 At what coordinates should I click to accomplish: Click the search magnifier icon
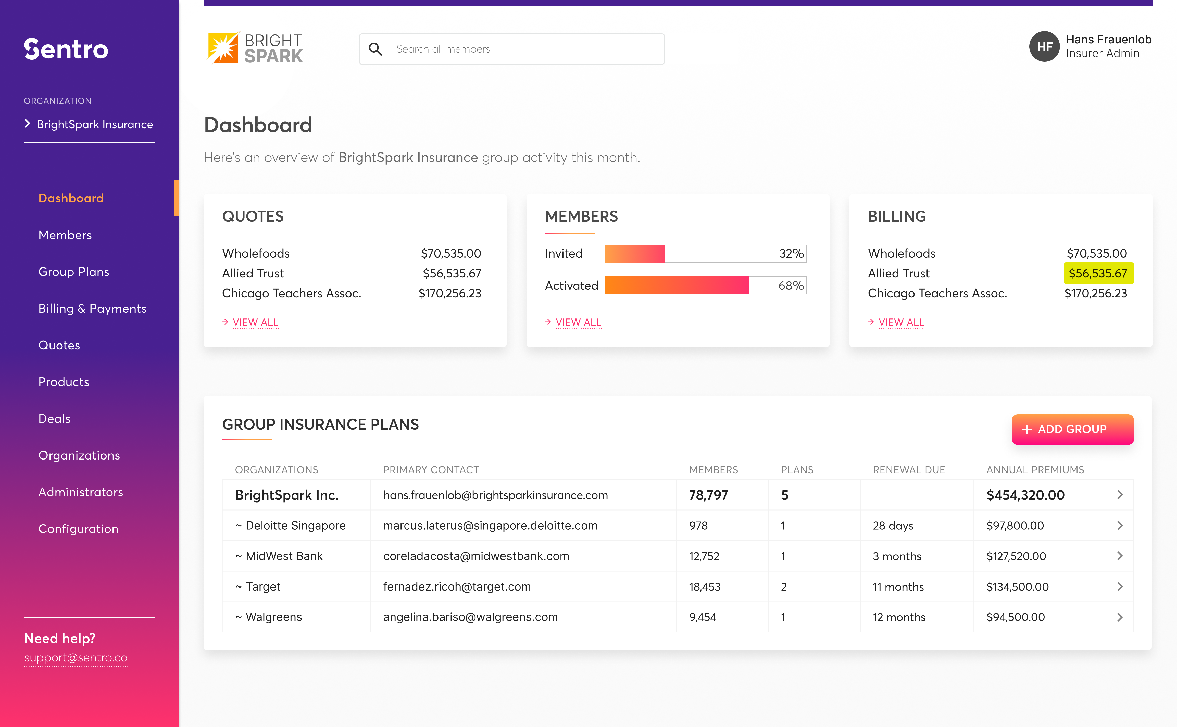[x=375, y=49]
